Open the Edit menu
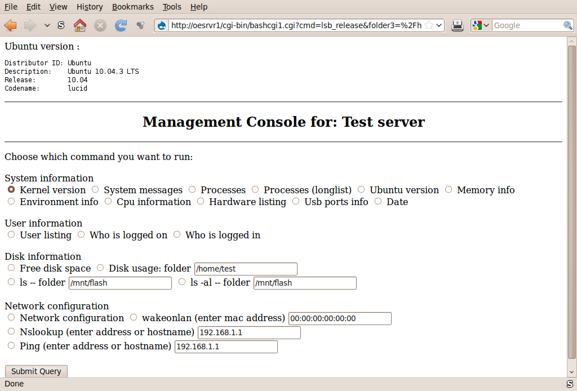This screenshot has height=391, width=577. pyautogui.click(x=33, y=7)
